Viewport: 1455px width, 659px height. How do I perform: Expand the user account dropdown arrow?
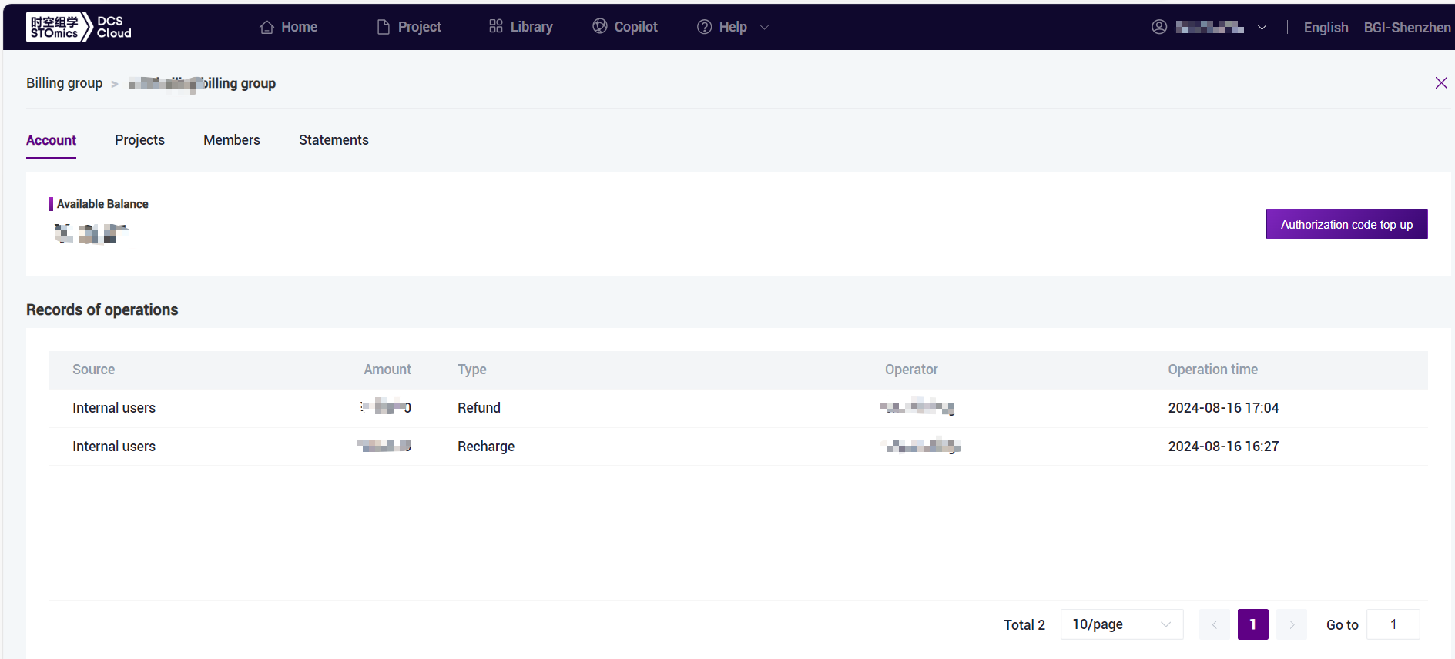(1262, 28)
